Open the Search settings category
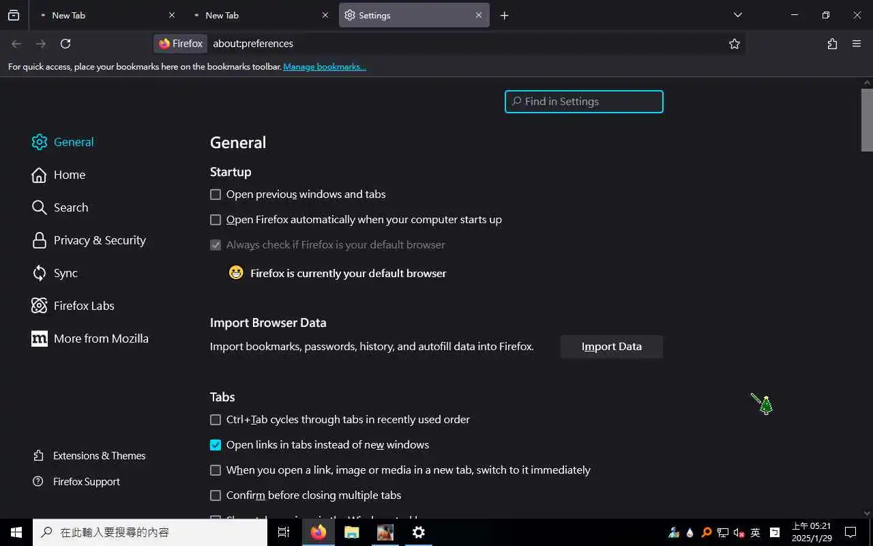873x546 pixels. (60, 207)
